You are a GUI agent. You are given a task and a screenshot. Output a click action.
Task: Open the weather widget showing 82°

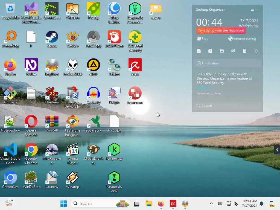[x=9, y=203]
